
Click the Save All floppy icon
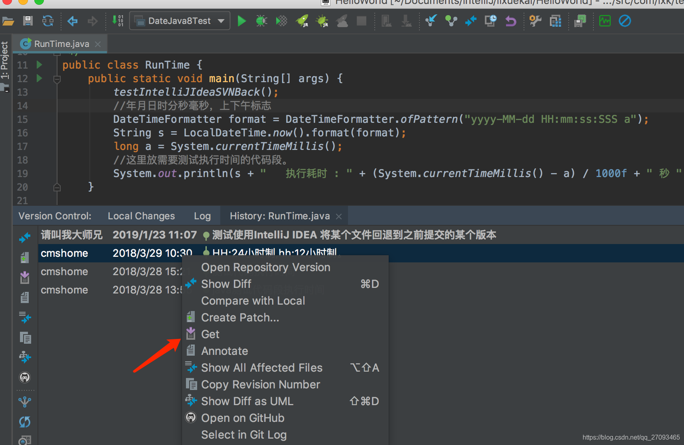click(x=28, y=21)
